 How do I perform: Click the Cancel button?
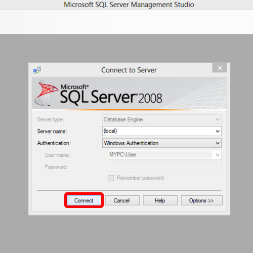122,200
